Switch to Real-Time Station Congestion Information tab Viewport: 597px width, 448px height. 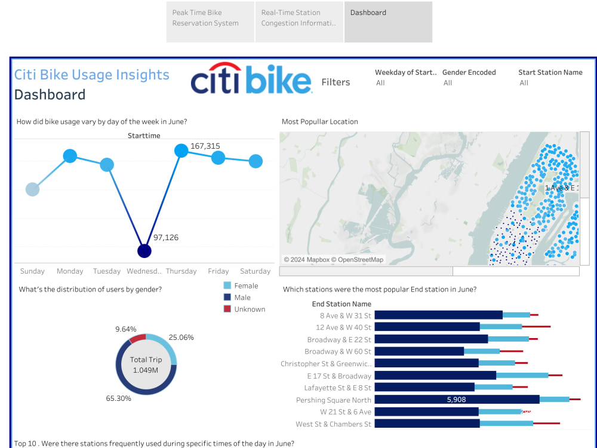(x=299, y=22)
